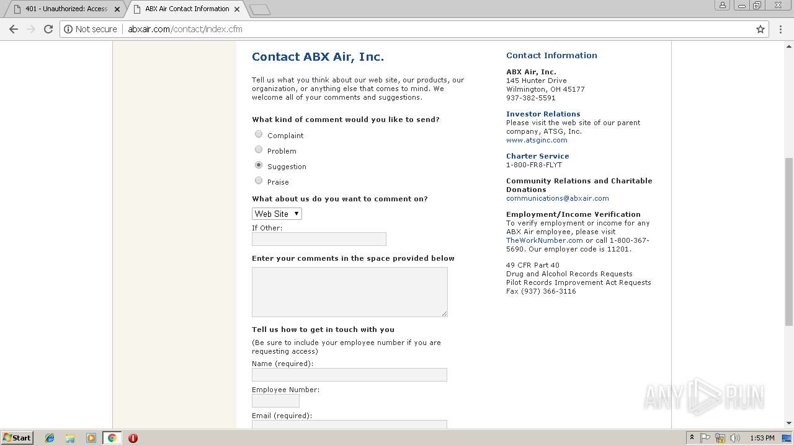The width and height of the screenshot is (794, 446).
Task: Click the network tray icon
Action: (720, 438)
